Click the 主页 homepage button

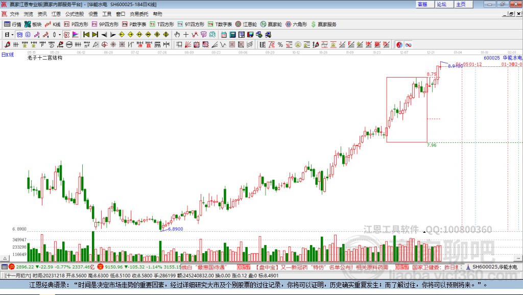tap(460, 4)
